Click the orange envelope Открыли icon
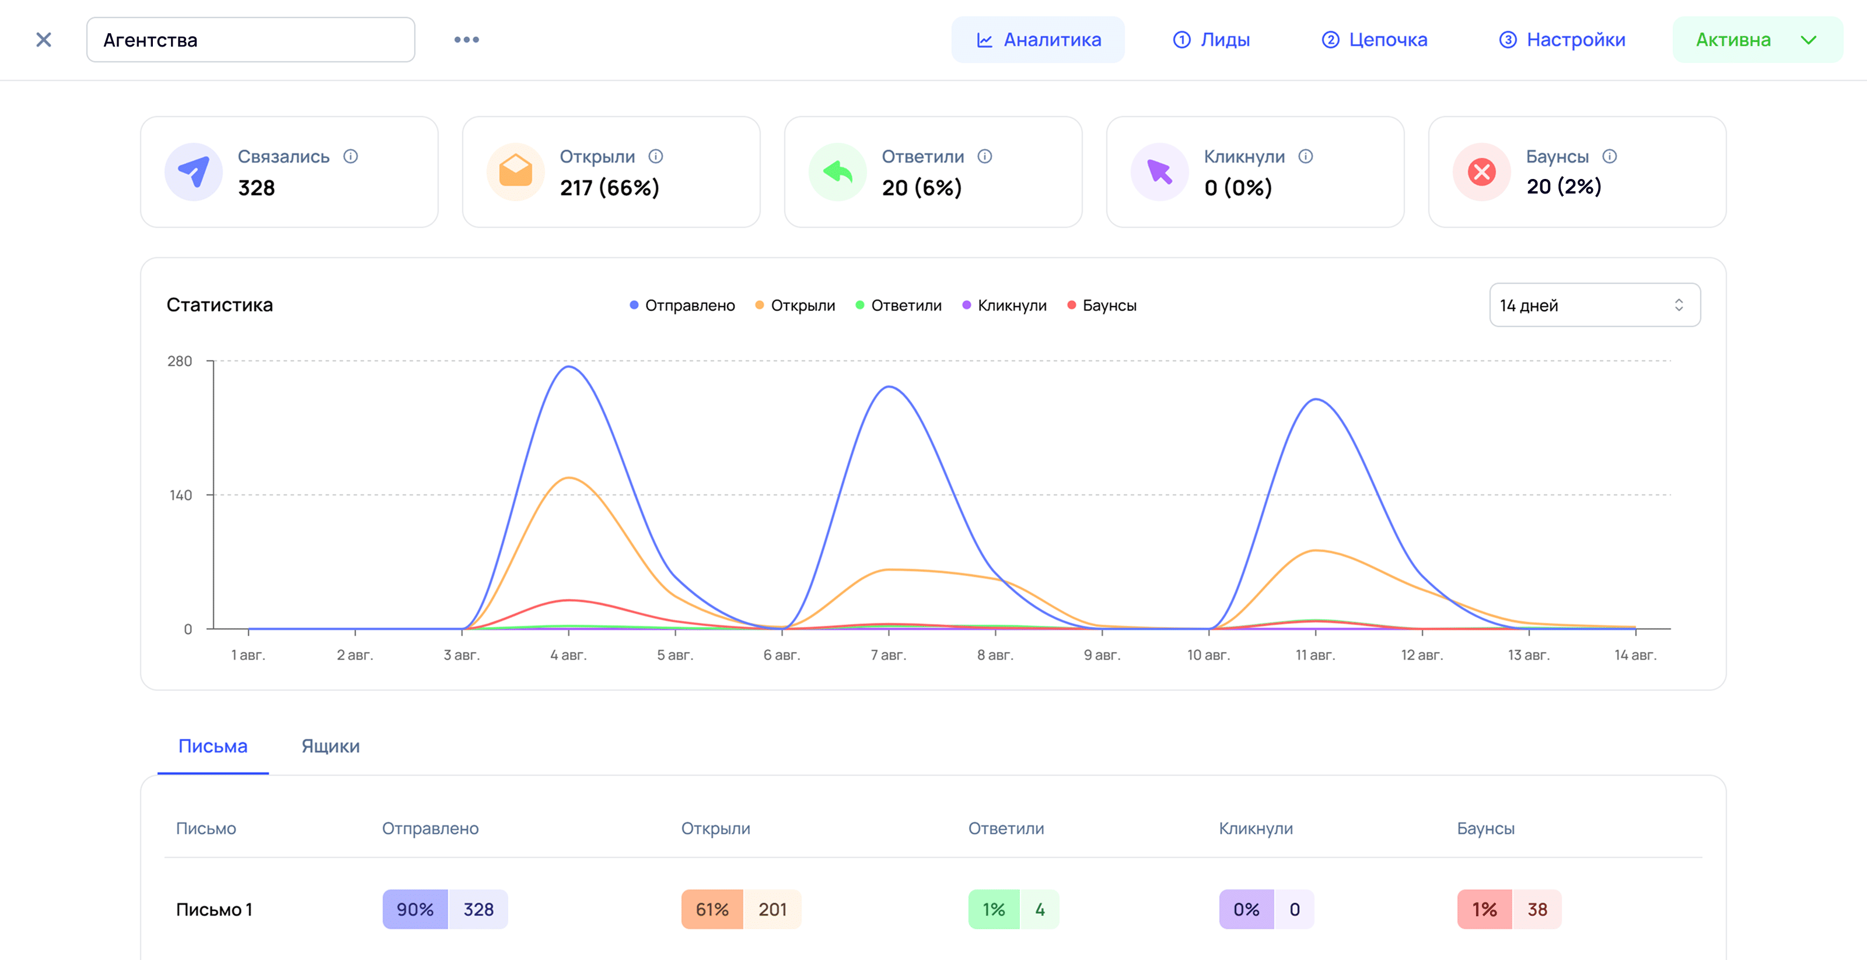Screen dimensions: 1867x960 [x=515, y=173]
